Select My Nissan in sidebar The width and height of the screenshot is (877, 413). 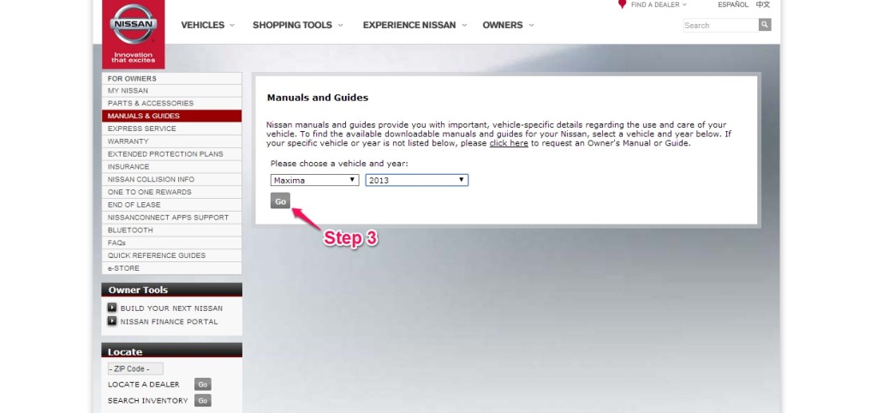(x=171, y=91)
